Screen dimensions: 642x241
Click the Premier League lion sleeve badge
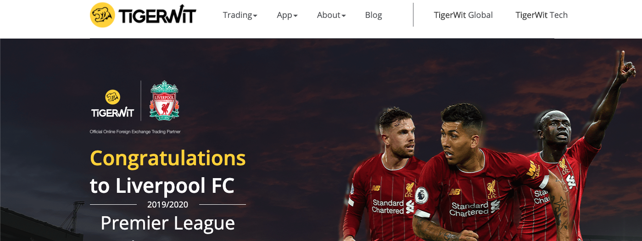[421, 196]
